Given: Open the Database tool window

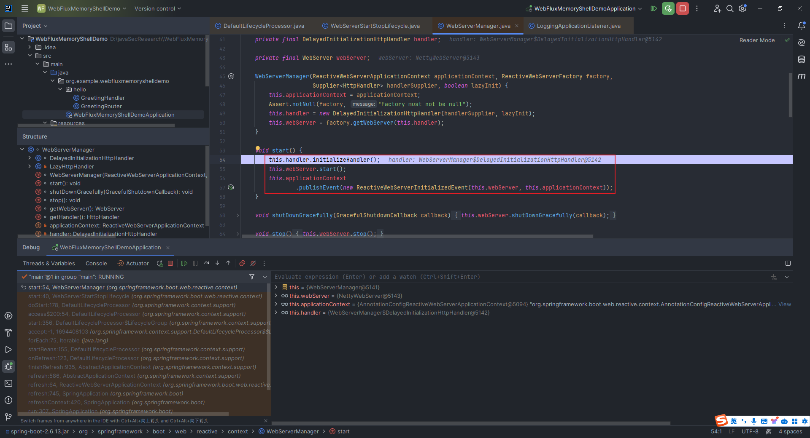Looking at the screenshot, I should (802, 59).
